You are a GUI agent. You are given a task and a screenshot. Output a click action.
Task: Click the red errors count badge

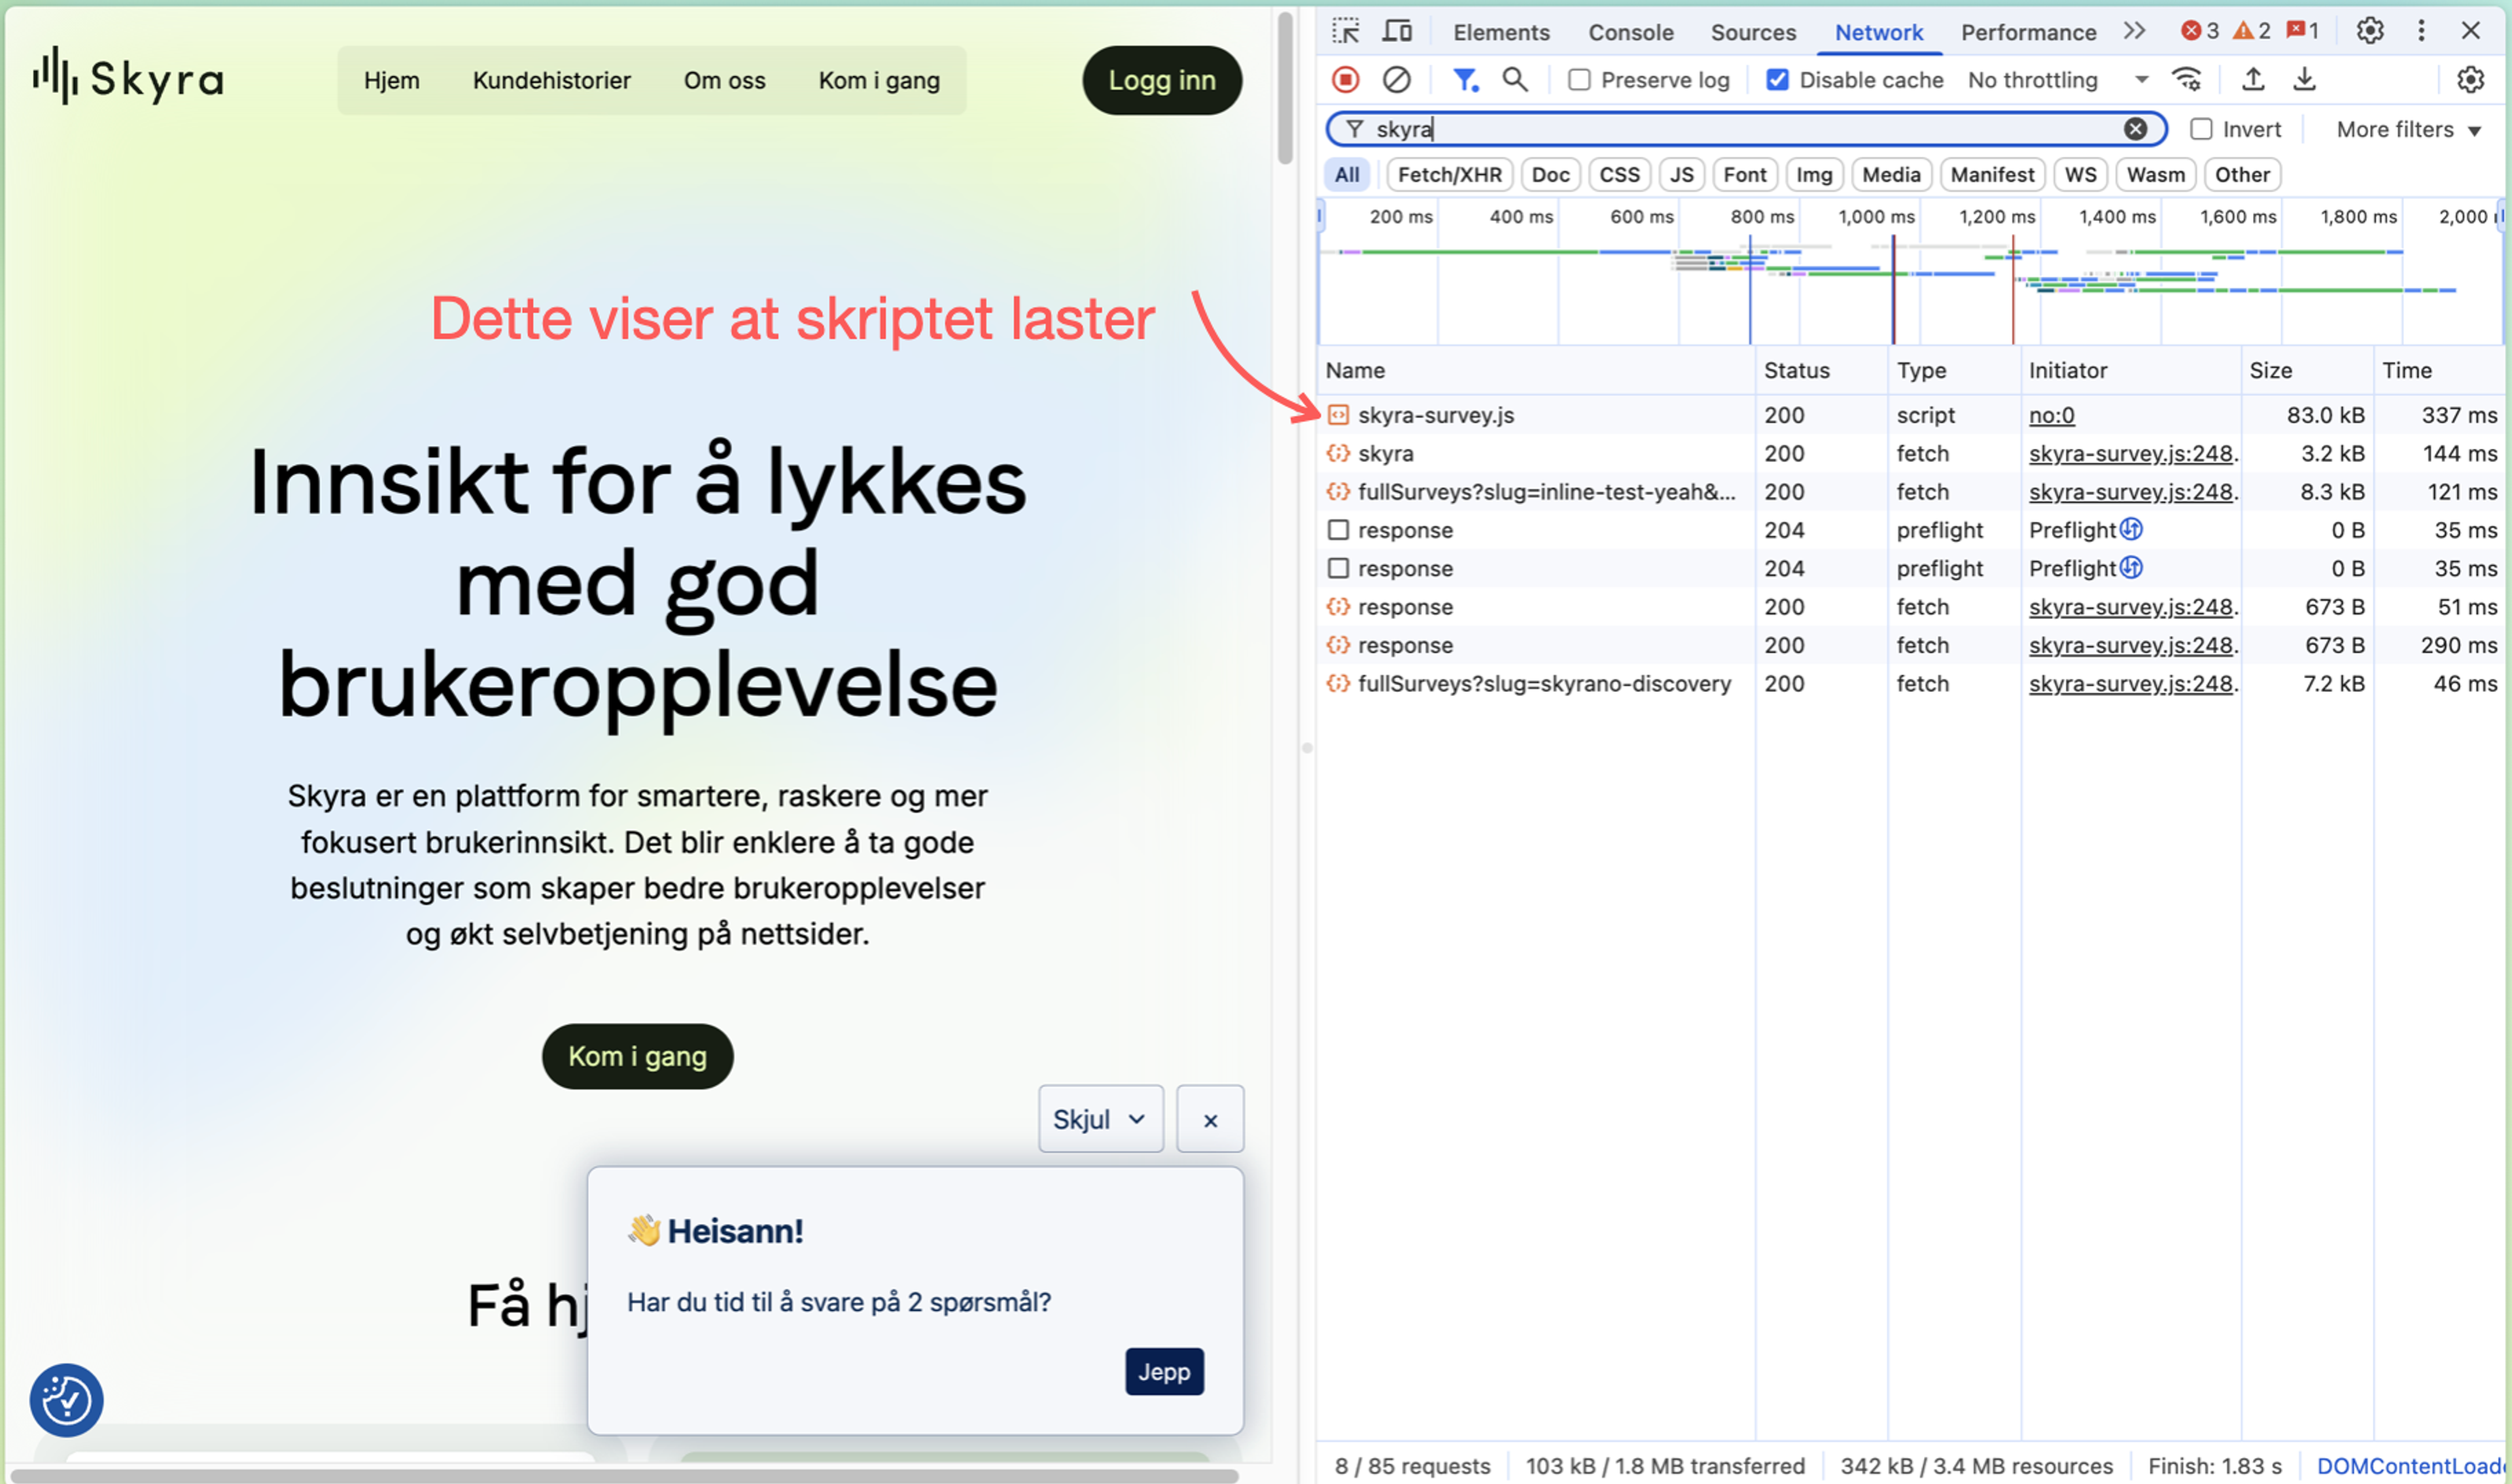coord(2200,31)
